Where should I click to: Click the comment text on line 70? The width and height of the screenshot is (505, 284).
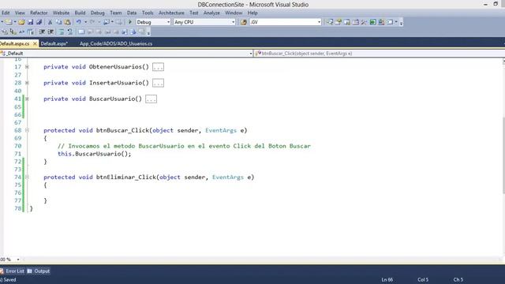(x=184, y=146)
